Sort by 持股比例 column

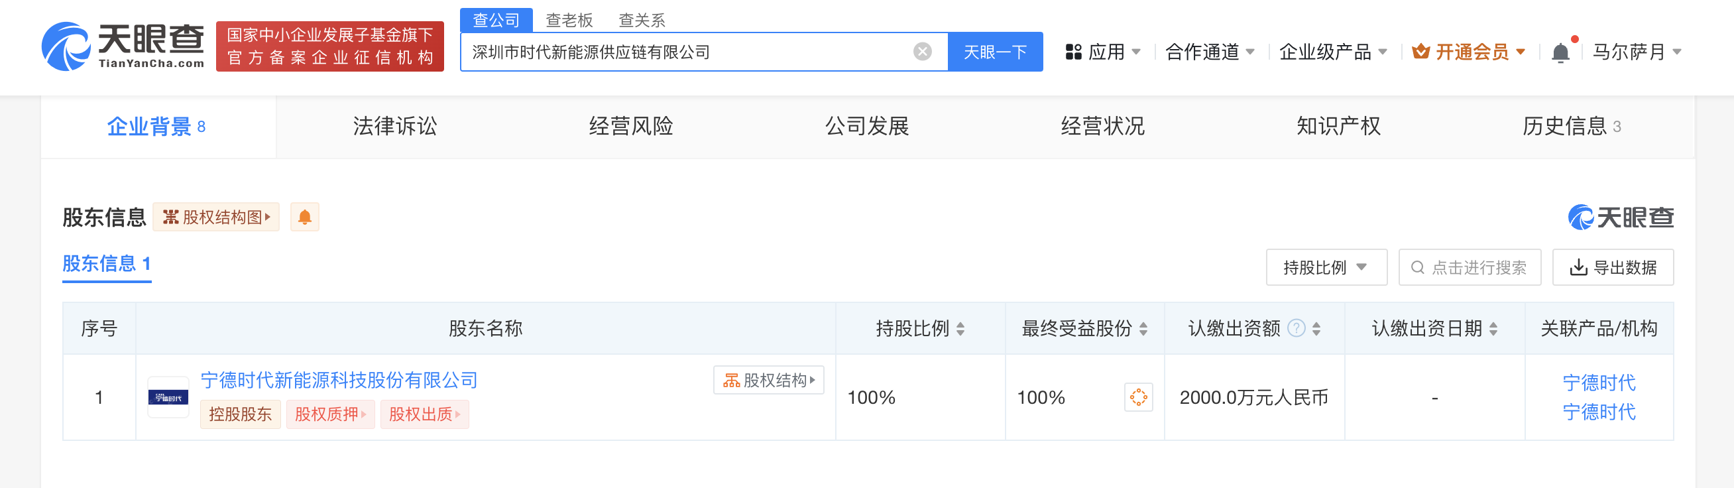[960, 328]
